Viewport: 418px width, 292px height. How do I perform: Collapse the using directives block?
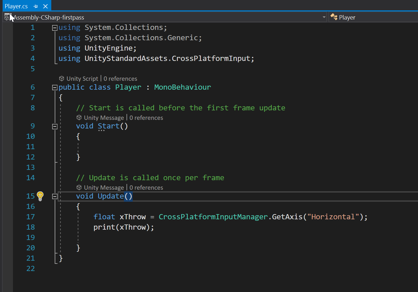pos(55,28)
